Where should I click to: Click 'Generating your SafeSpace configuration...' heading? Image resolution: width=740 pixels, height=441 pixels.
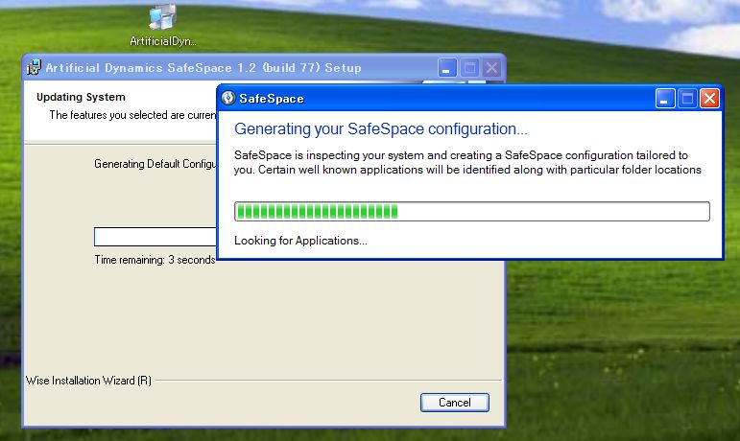tap(381, 128)
